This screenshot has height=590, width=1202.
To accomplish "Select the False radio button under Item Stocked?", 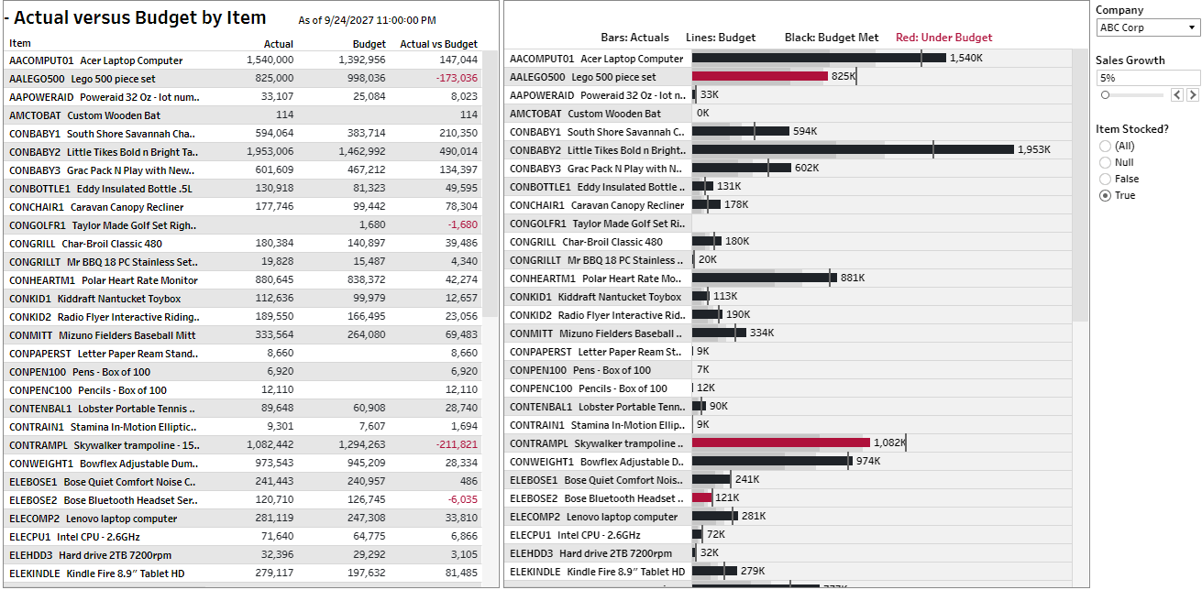I will coord(1103,178).
